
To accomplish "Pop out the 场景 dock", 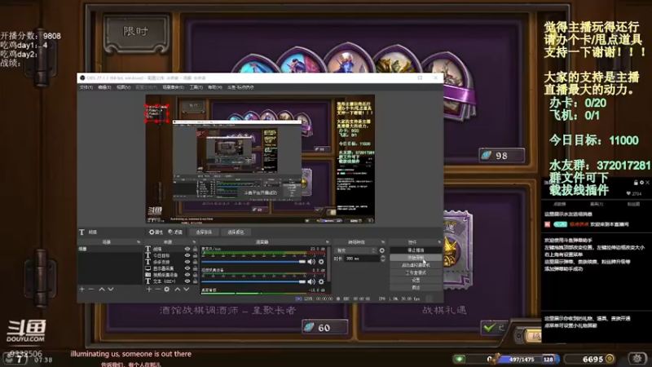I will coord(139,242).
